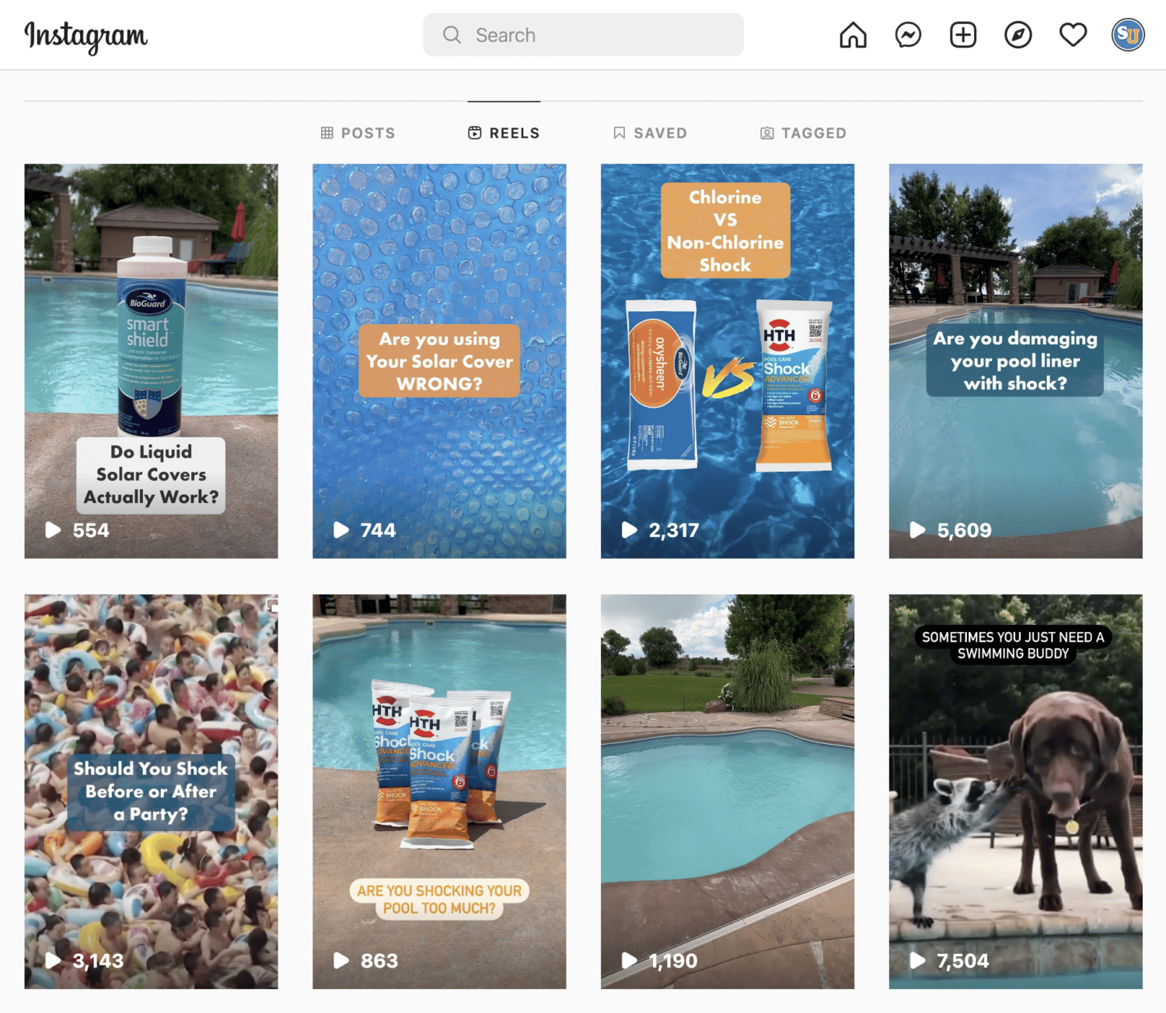The height and width of the screenshot is (1013, 1166).
Task: Click the 5,609 view count
Action: click(964, 530)
